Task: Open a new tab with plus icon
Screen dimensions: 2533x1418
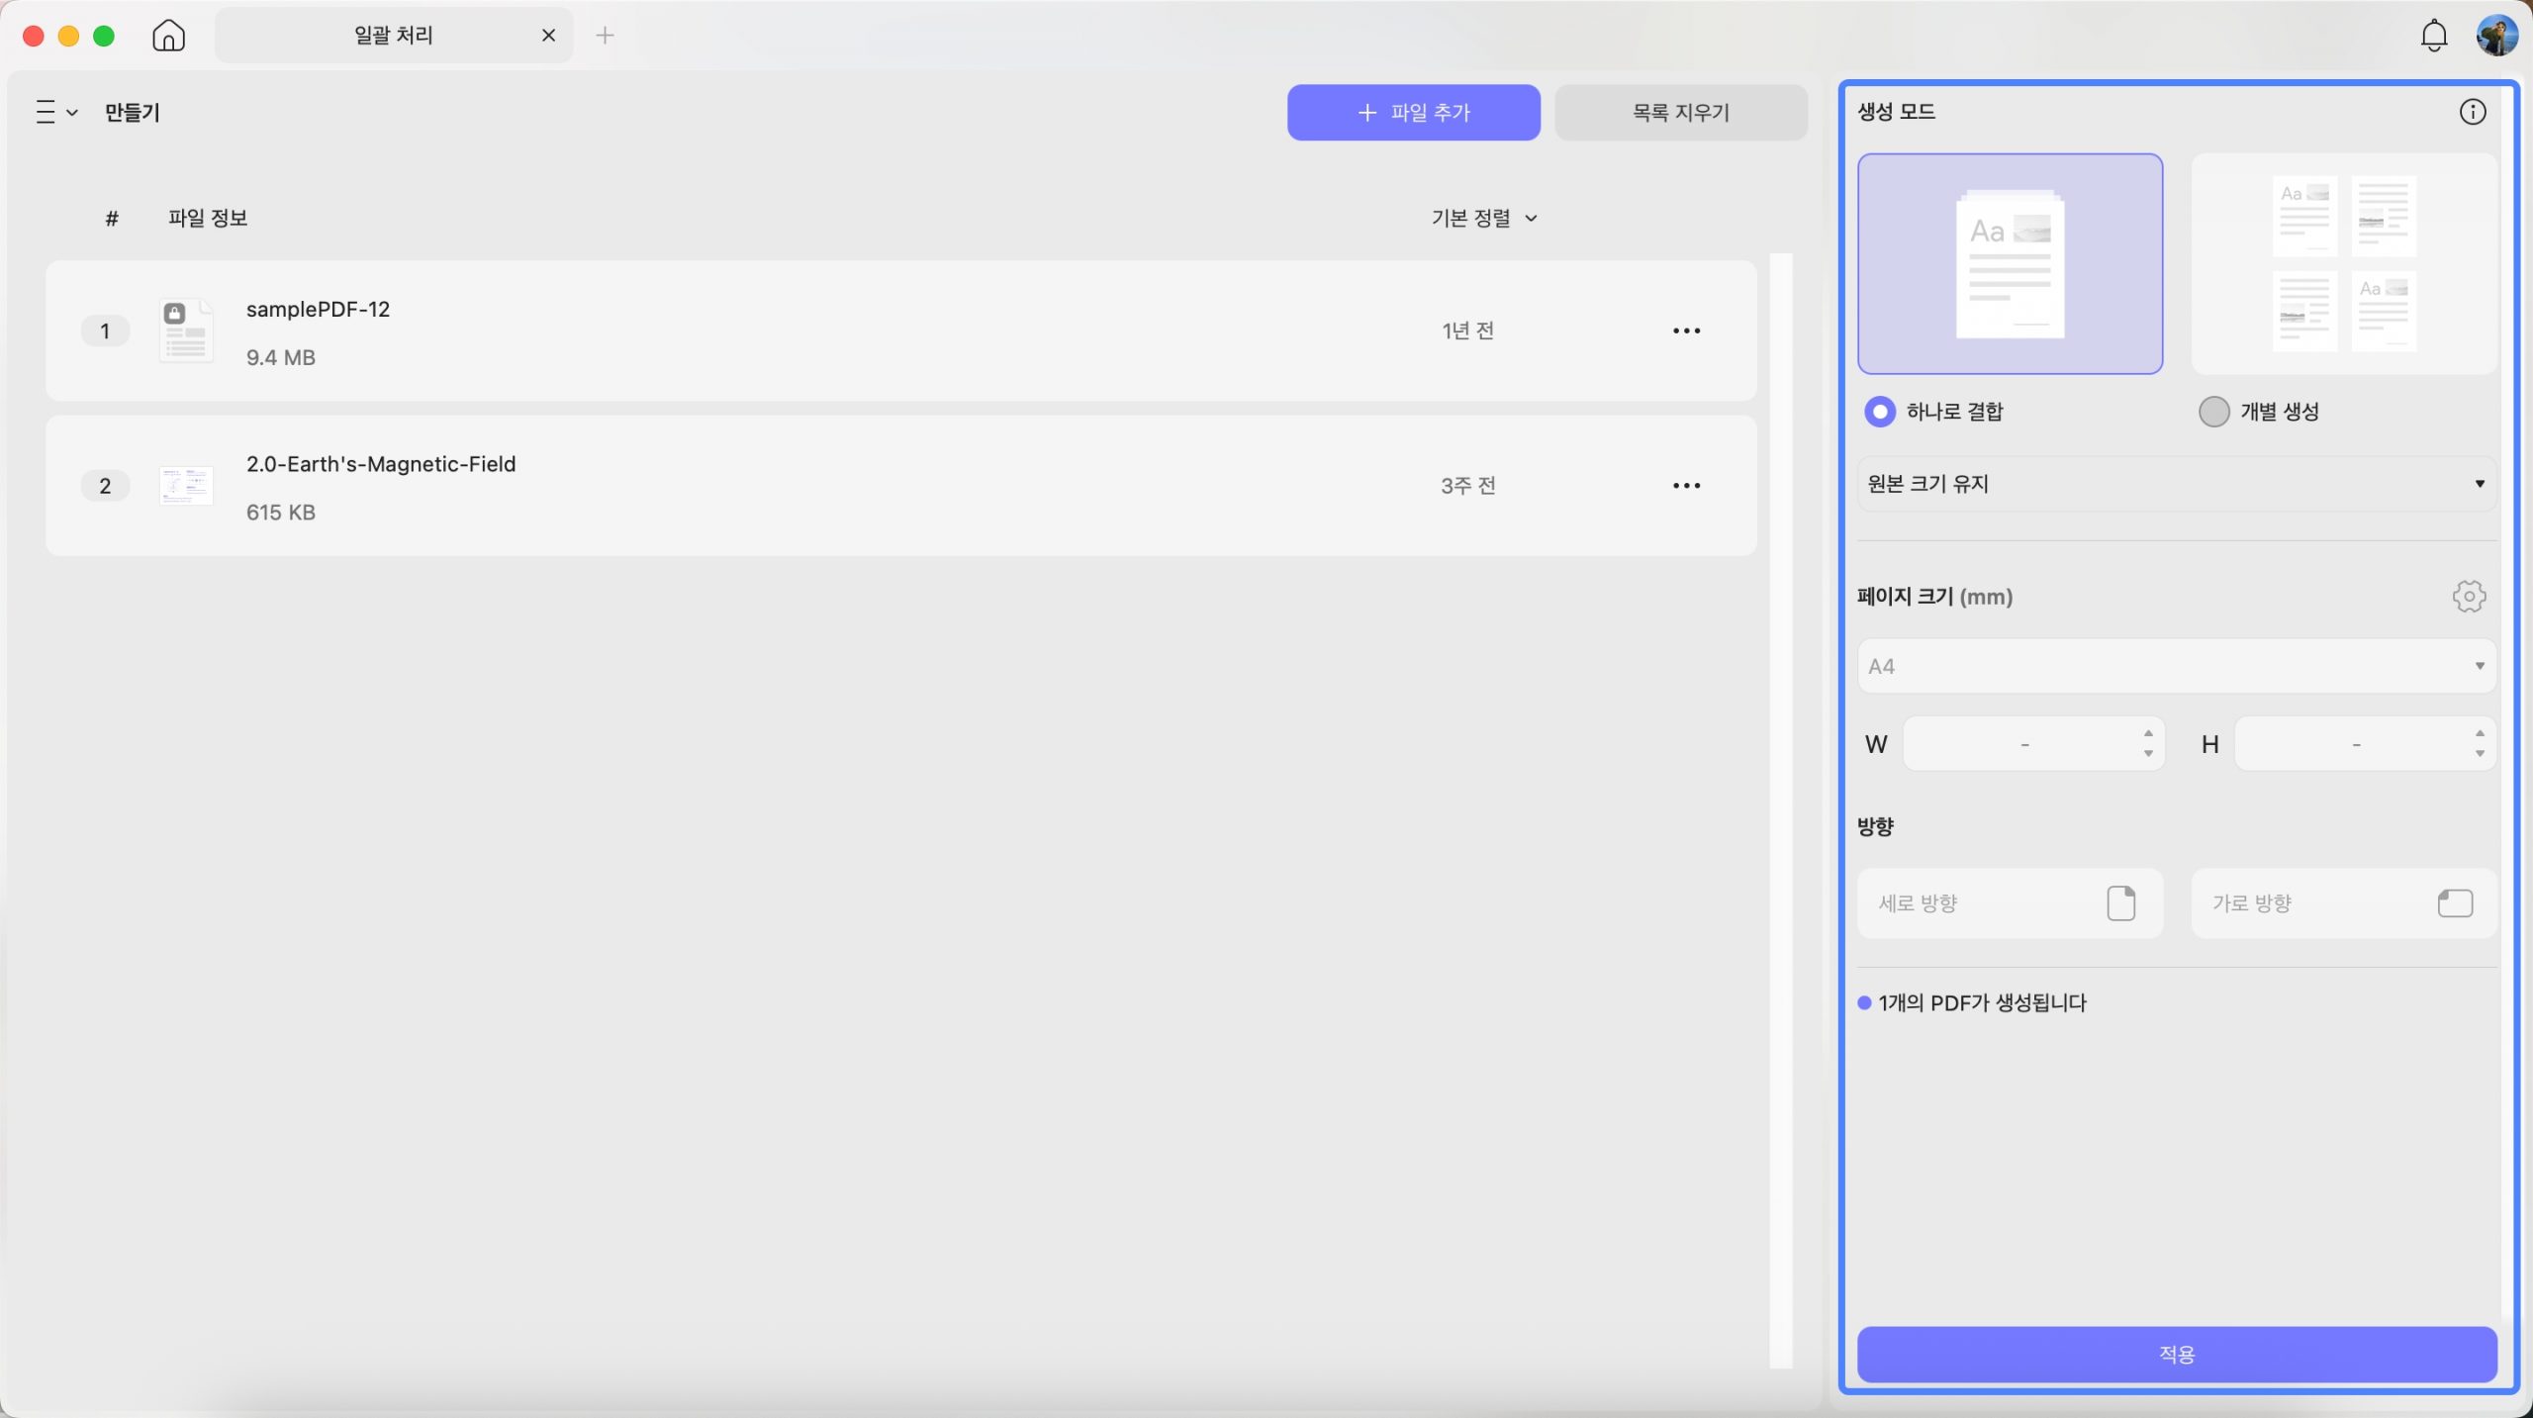Action: click(605, 36)
